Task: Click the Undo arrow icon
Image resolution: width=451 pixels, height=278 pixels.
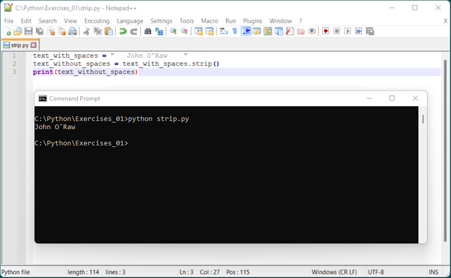Action: (x=123, y=31)
